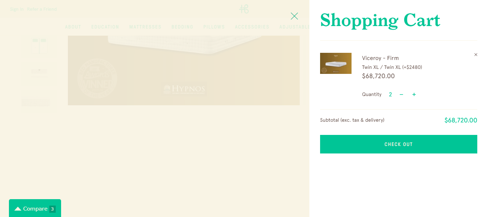488x217 pixels.
Task: Open the About menu
Action: click(73, 27)
